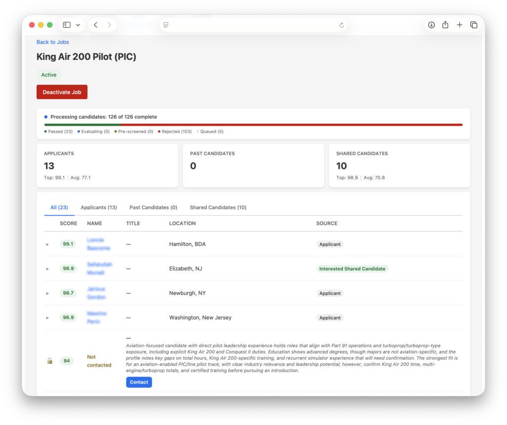Click the SOURCE column header
This screenshot has width=507, height=425.
pyautogui.click(x=327, y=223)
